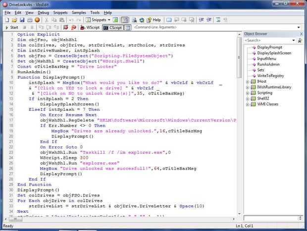Open the File menu
Screen dimensions: 307x231
pos(7,12)
